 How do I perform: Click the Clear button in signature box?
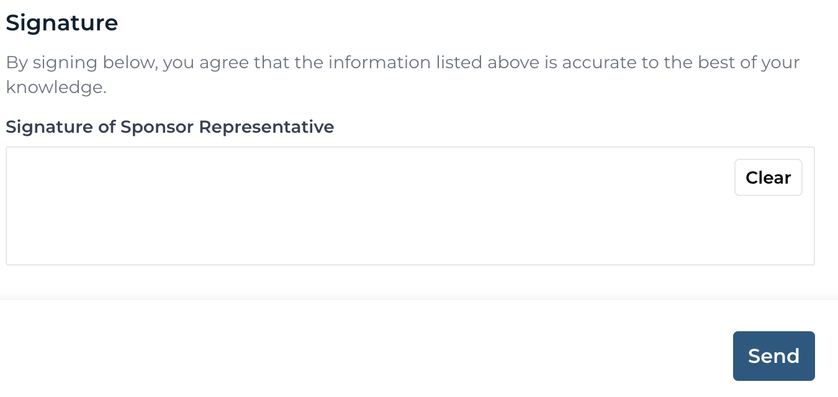pos(768,177)
